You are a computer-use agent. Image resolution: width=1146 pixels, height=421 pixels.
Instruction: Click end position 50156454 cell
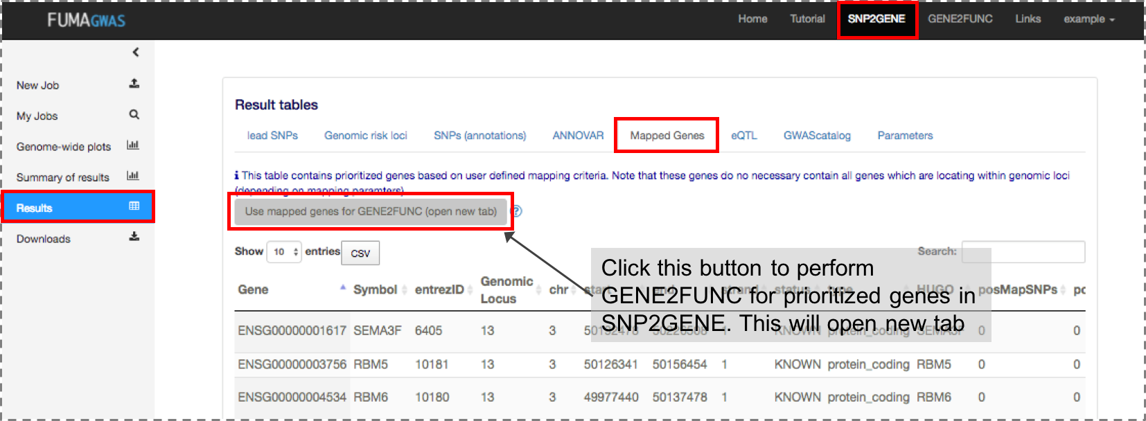click(x=680, y=364)
